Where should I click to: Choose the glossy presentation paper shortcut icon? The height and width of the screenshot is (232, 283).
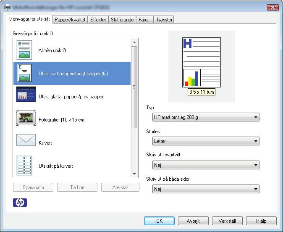click(x=26, y=94)
